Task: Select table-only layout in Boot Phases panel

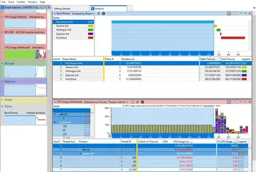Action: point(237,14)
